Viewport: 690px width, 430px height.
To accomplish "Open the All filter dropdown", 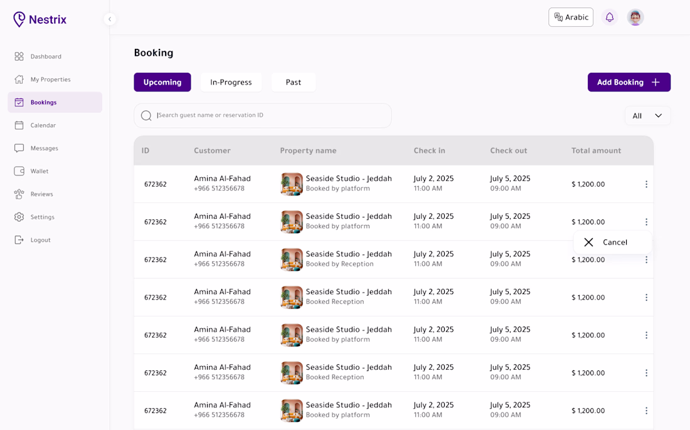I will tap(647, 115).
